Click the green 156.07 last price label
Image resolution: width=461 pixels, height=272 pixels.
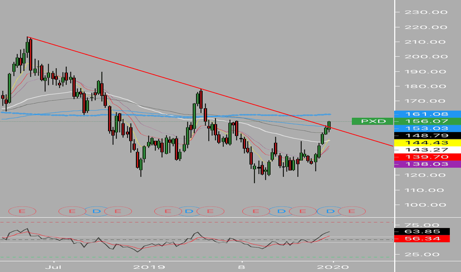(427, 121)
